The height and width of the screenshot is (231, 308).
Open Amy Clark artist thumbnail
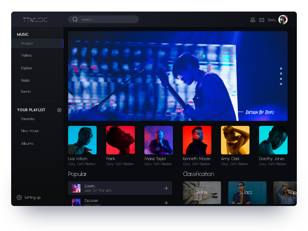point(235,140)
